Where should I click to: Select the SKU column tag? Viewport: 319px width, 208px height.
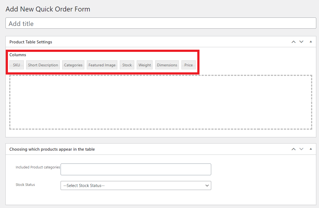16,65
